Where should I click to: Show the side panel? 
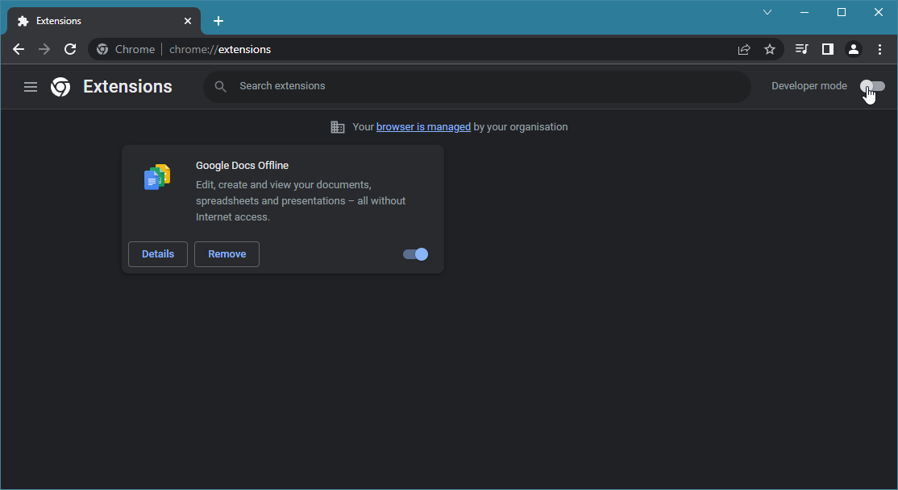coord(828,49)
